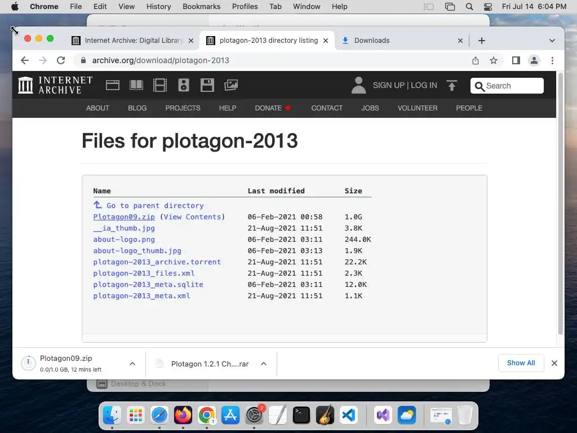Switch to the Downloads tab
Viewport: 577px width, 433px height.
pyautogui.click(x=401, y=41)
